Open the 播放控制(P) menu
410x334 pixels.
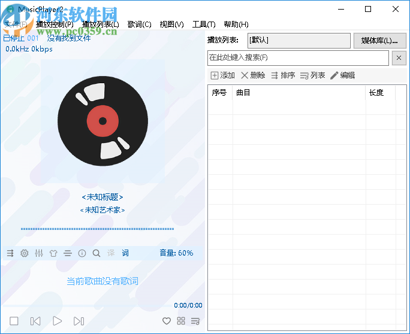click(x=55, y=25)
